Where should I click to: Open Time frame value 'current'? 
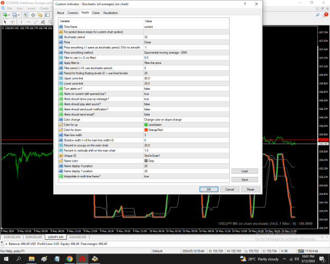186,27
